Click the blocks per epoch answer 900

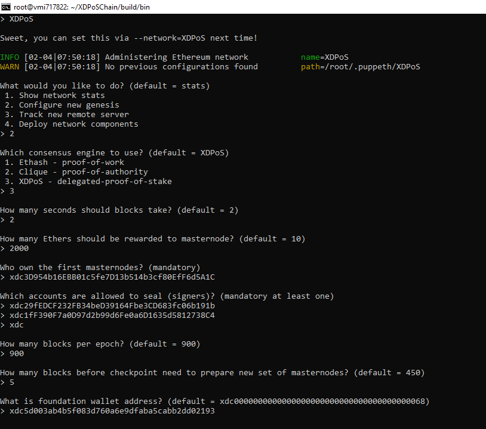(x=17, y=354)
